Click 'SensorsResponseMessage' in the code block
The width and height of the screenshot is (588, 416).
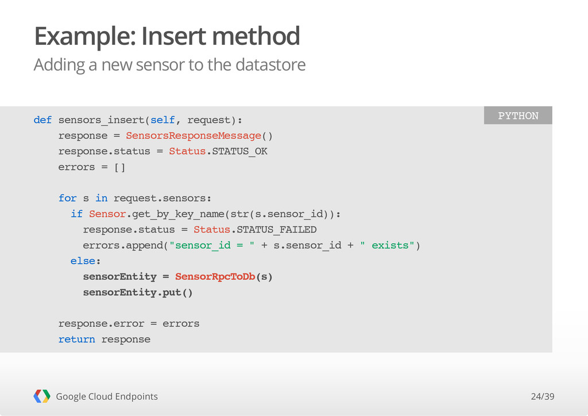(x=193, y=136)
